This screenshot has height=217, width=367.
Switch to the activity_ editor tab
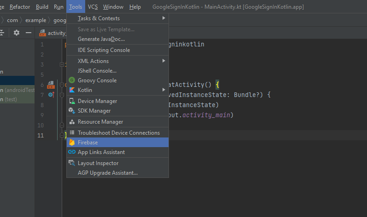(53, 33)
